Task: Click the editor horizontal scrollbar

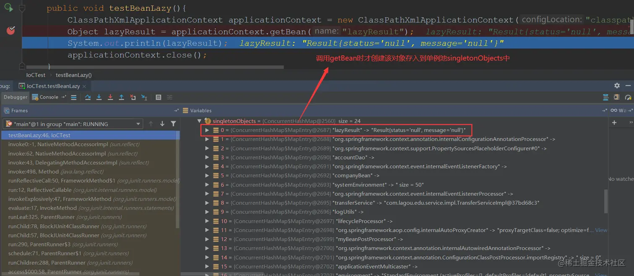Action: [x=155, y=67]
